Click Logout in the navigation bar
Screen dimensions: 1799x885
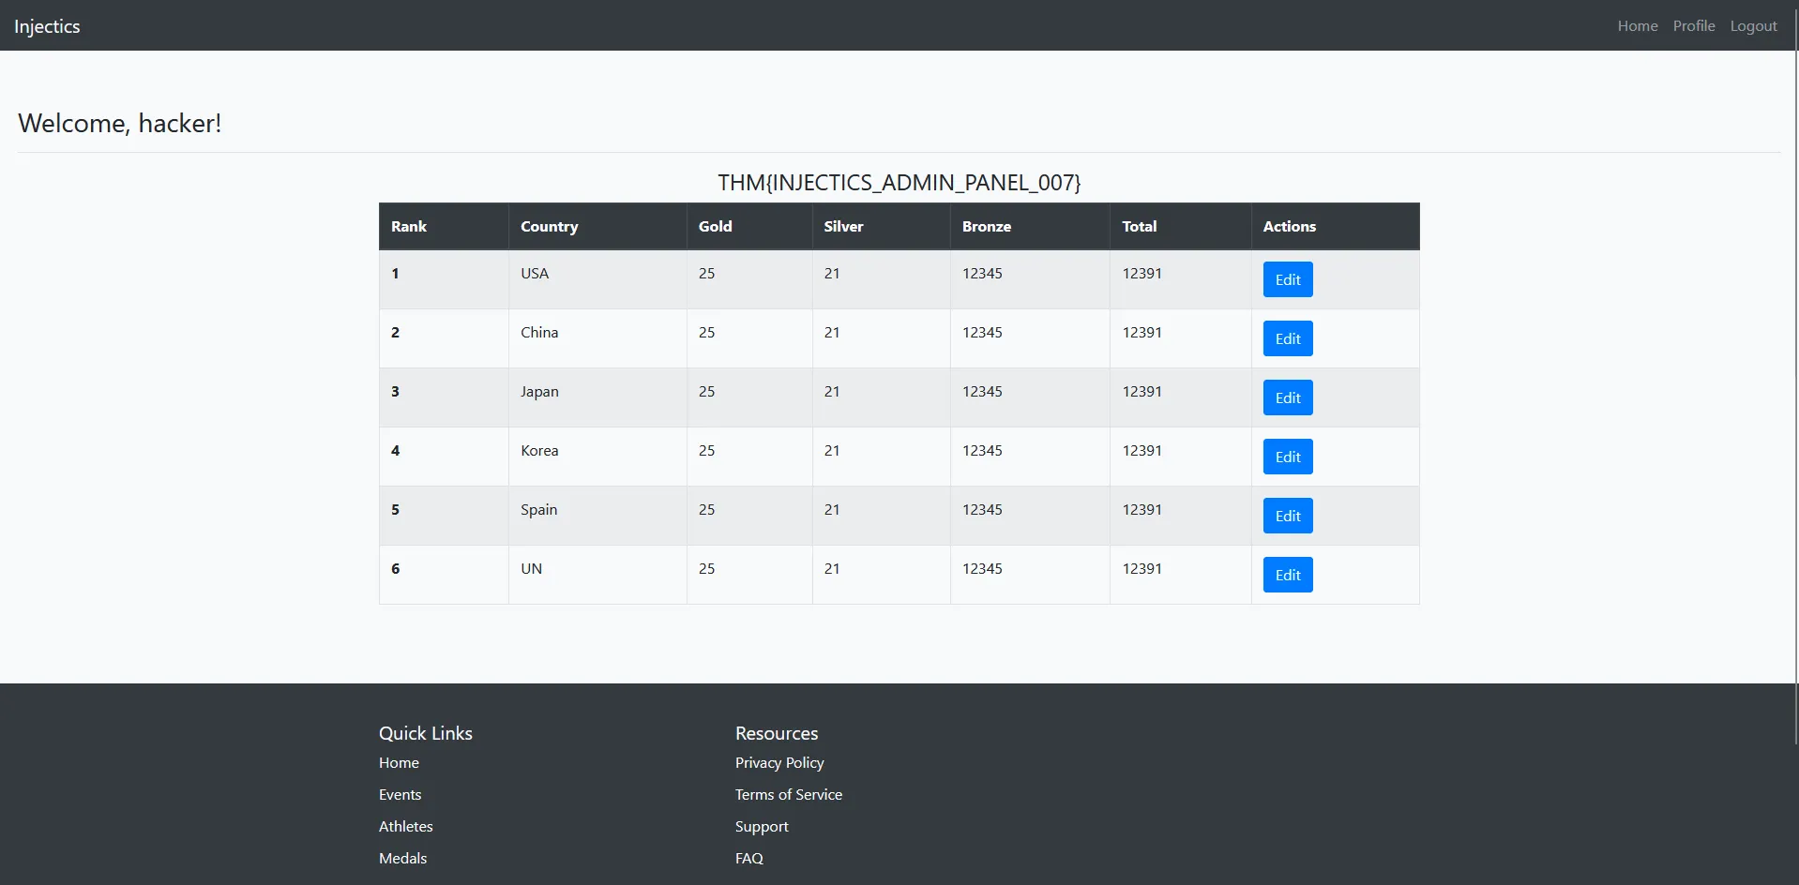click(1752, 25)
